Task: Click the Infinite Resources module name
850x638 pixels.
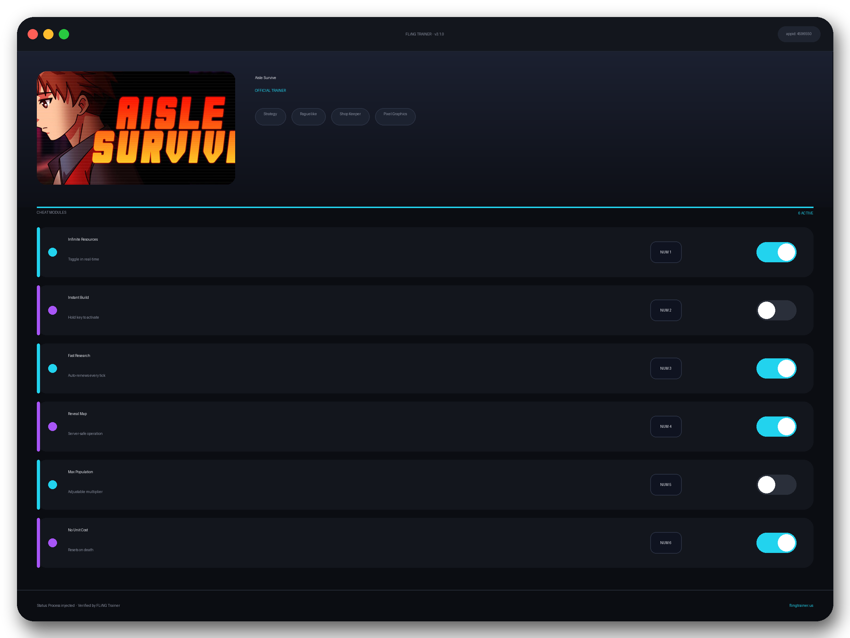Action: click(83, 239)
